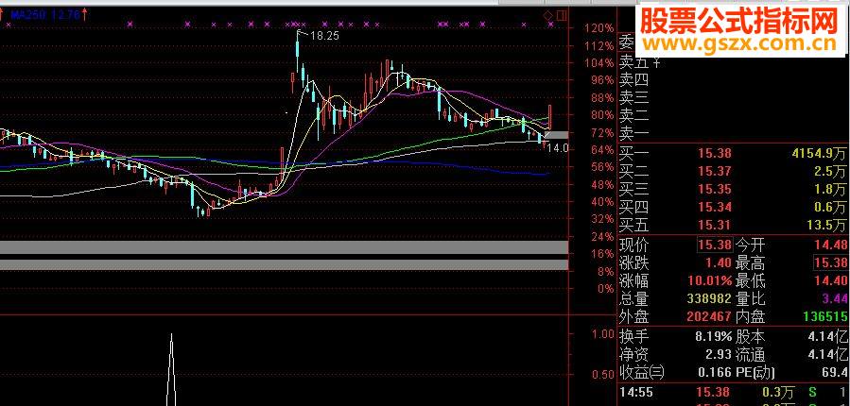Click the 买四 volume 0.6万
Image resolution: width=850 pixels, height=406 pixels.
point(829,207)
